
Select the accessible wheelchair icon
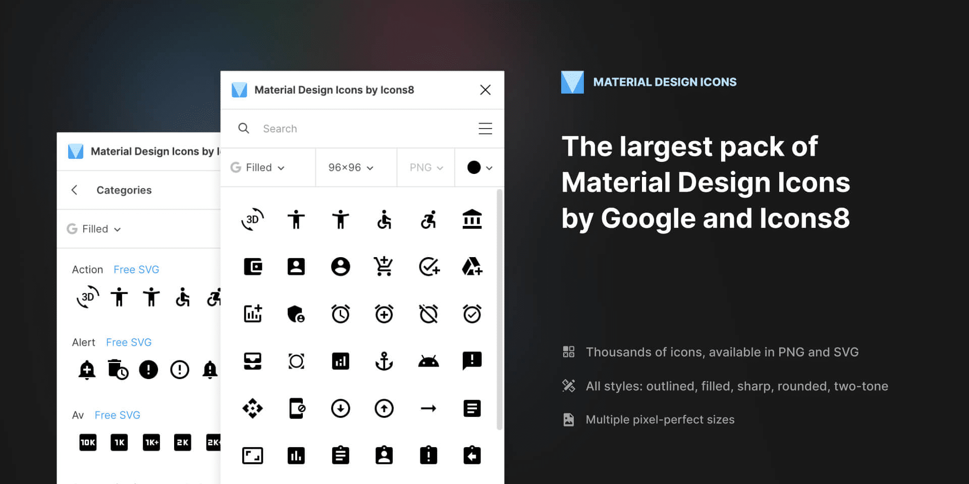coord(384,219)
